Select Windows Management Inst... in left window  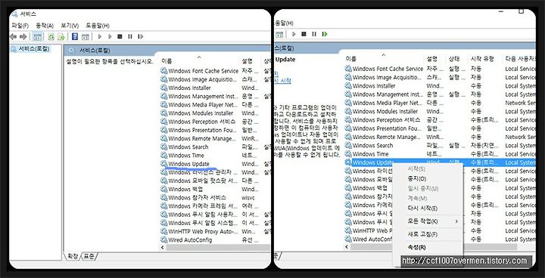click(204, 96)
